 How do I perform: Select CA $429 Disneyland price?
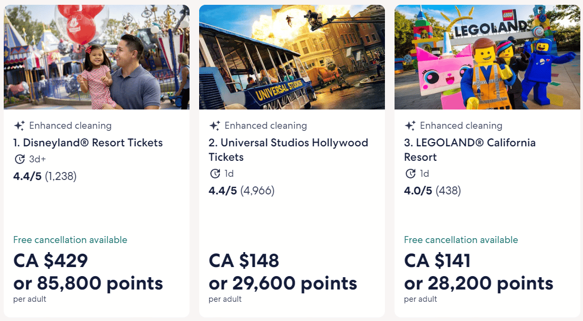[x=51, y=261]
